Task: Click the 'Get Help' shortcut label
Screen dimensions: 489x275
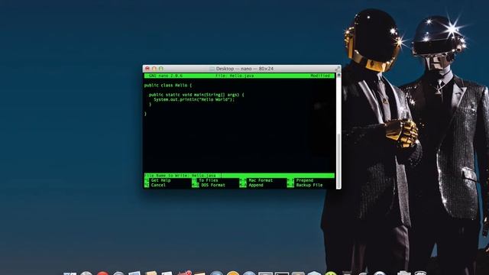Action: click(x=160, y=180)
